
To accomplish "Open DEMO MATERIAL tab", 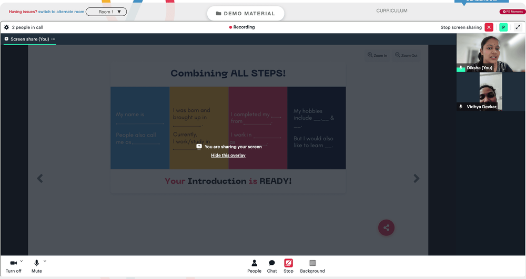I will [x=246, y=13].
